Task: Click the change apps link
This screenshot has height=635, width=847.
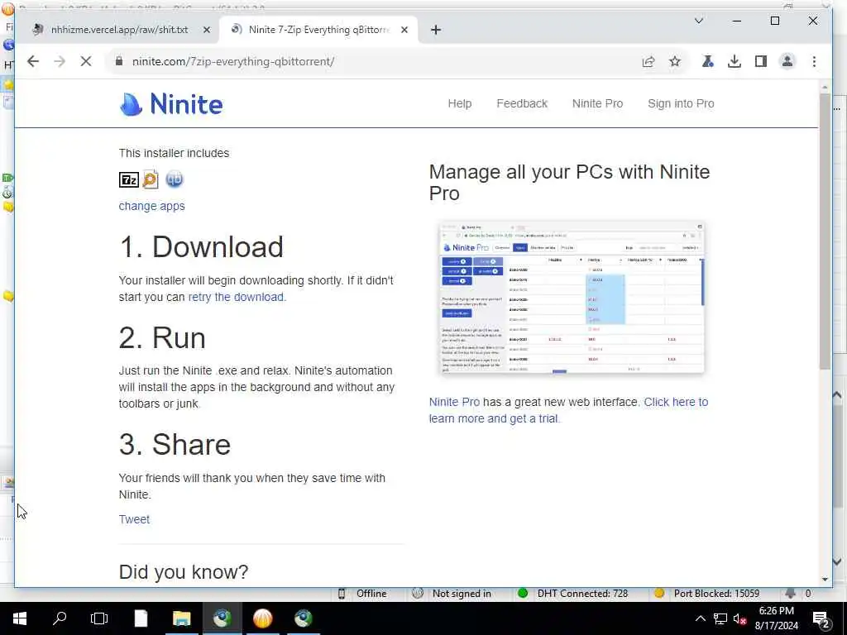Action: (x=152, y=206)
